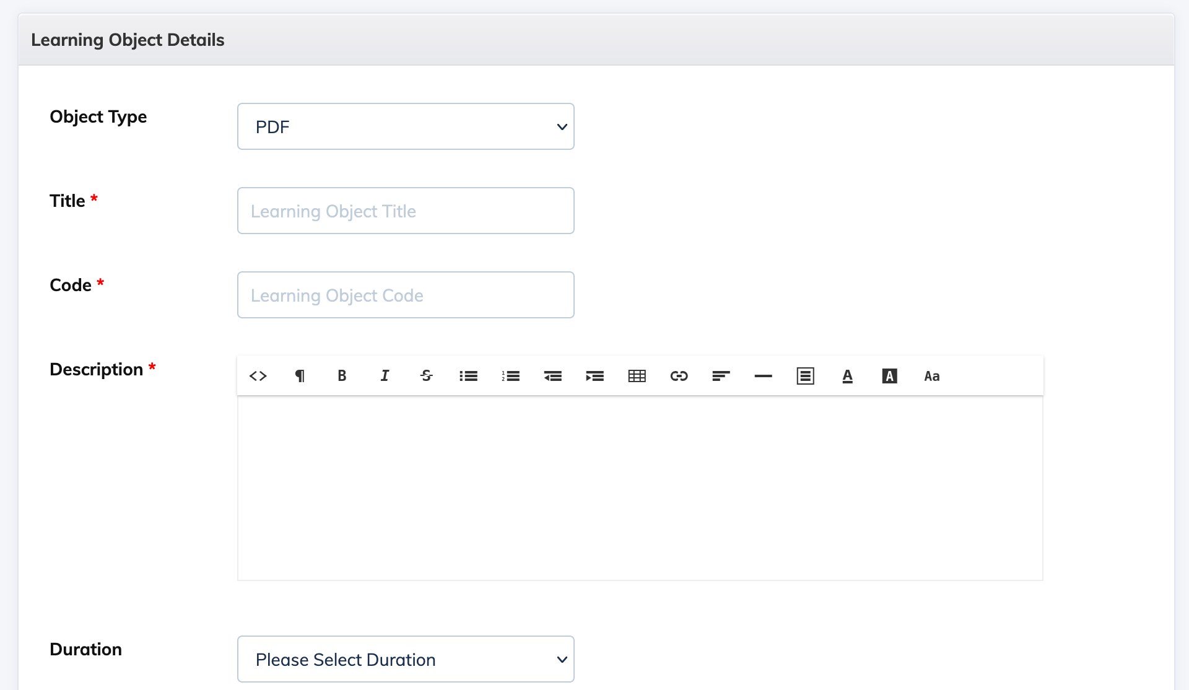Apply strikethrough formatting
Viewport: 1189px width, 690px height.
pyautogui.click(x=427, y=376)
